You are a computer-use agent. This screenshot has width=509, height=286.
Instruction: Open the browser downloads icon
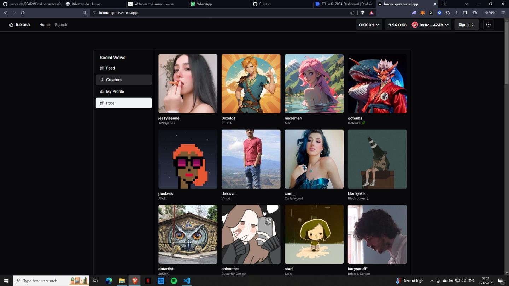(456, 13)
